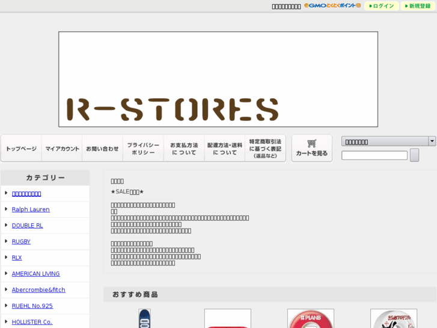Open 特定商取引法に基づく表記 navigation item
Screen dimensions: 437x328
[x=265, y=148]
